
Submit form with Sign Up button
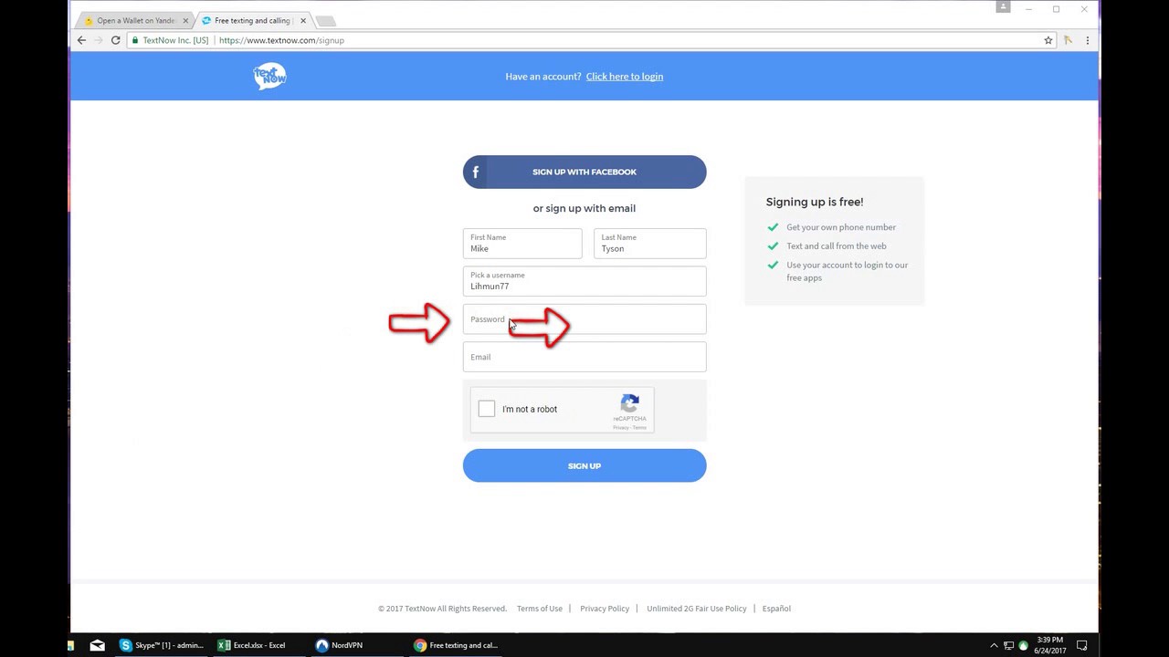click(x=584, y=465)
